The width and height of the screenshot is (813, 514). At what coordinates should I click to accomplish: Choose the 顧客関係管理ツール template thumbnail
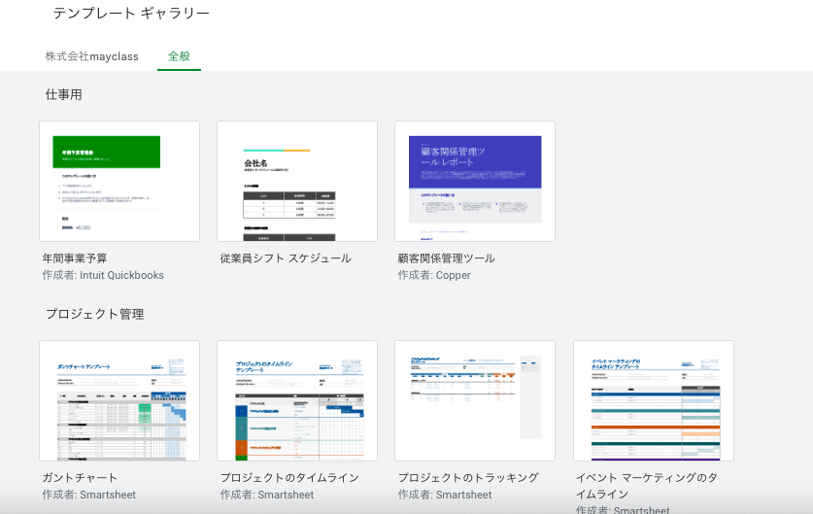(475, 181)
